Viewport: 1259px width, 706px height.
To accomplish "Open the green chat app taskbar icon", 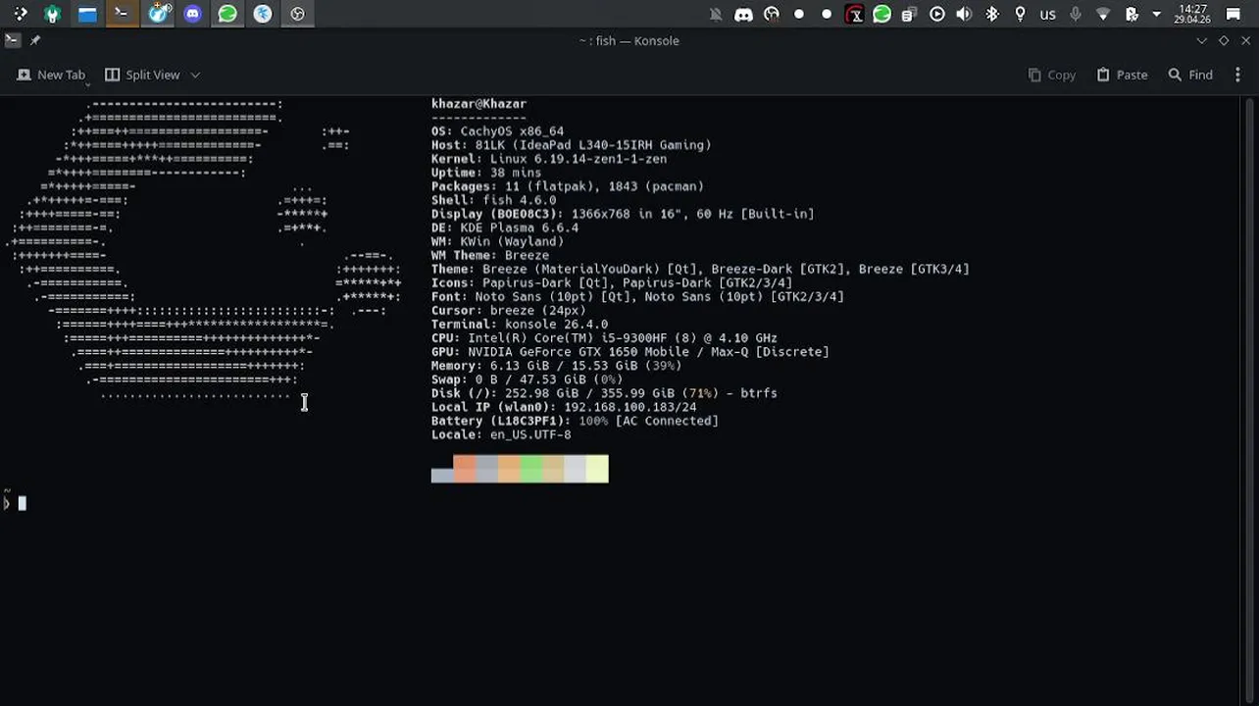I will [x=227, y=14].
